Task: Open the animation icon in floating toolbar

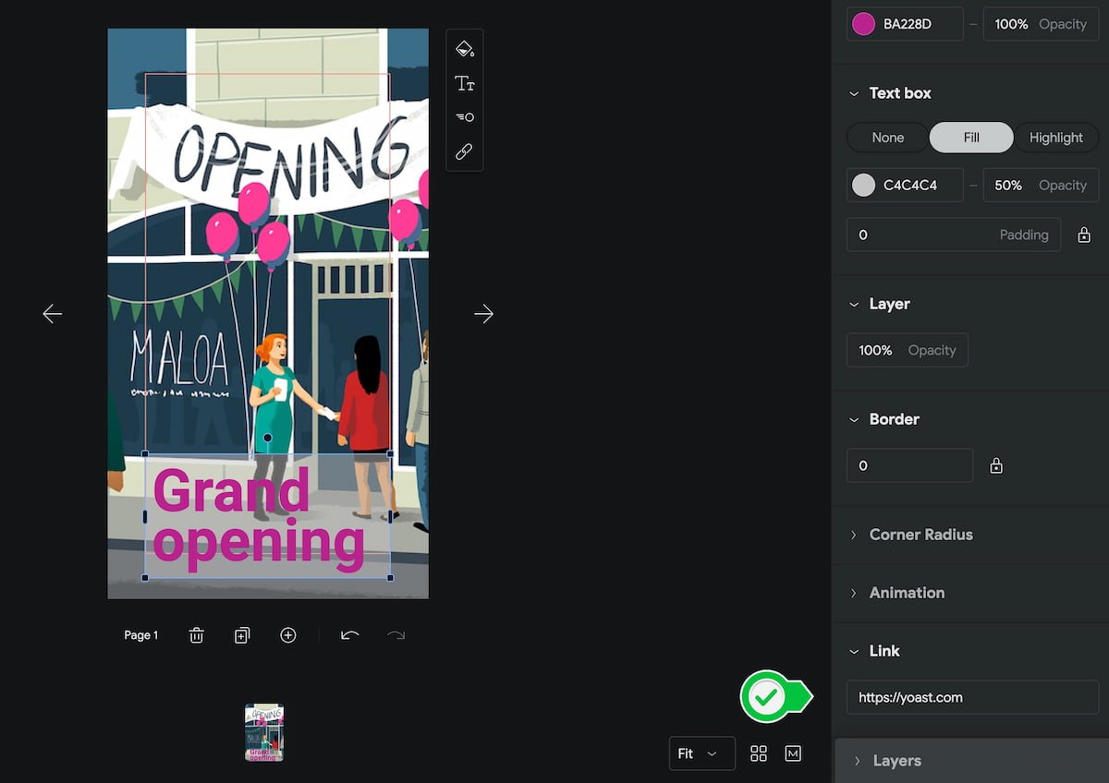Action: (465, 117)
